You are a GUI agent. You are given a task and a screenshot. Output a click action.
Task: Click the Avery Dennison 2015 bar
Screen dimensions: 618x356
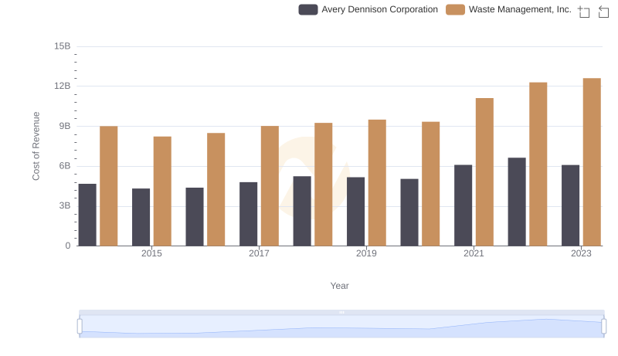[x=141, y=217]
